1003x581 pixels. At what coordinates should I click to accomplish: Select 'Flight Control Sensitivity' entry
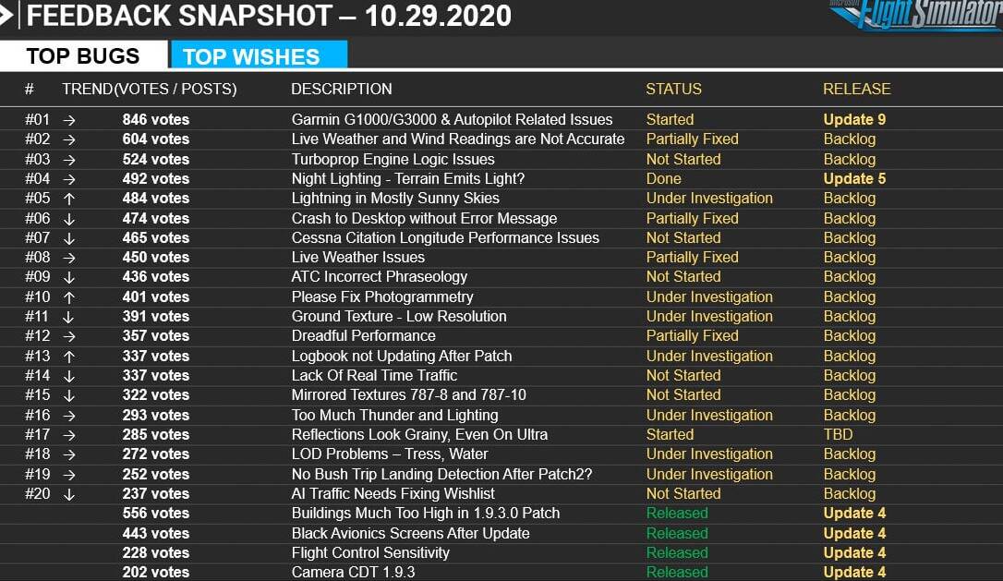370,553
